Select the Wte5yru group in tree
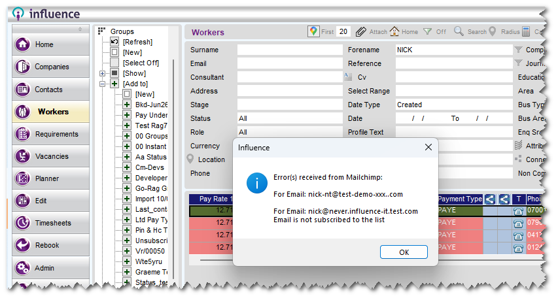 [x=148, y=261]
